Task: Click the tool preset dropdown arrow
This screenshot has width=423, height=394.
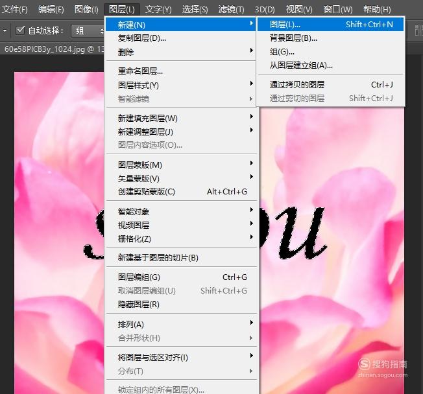Action: click(5, 30)
